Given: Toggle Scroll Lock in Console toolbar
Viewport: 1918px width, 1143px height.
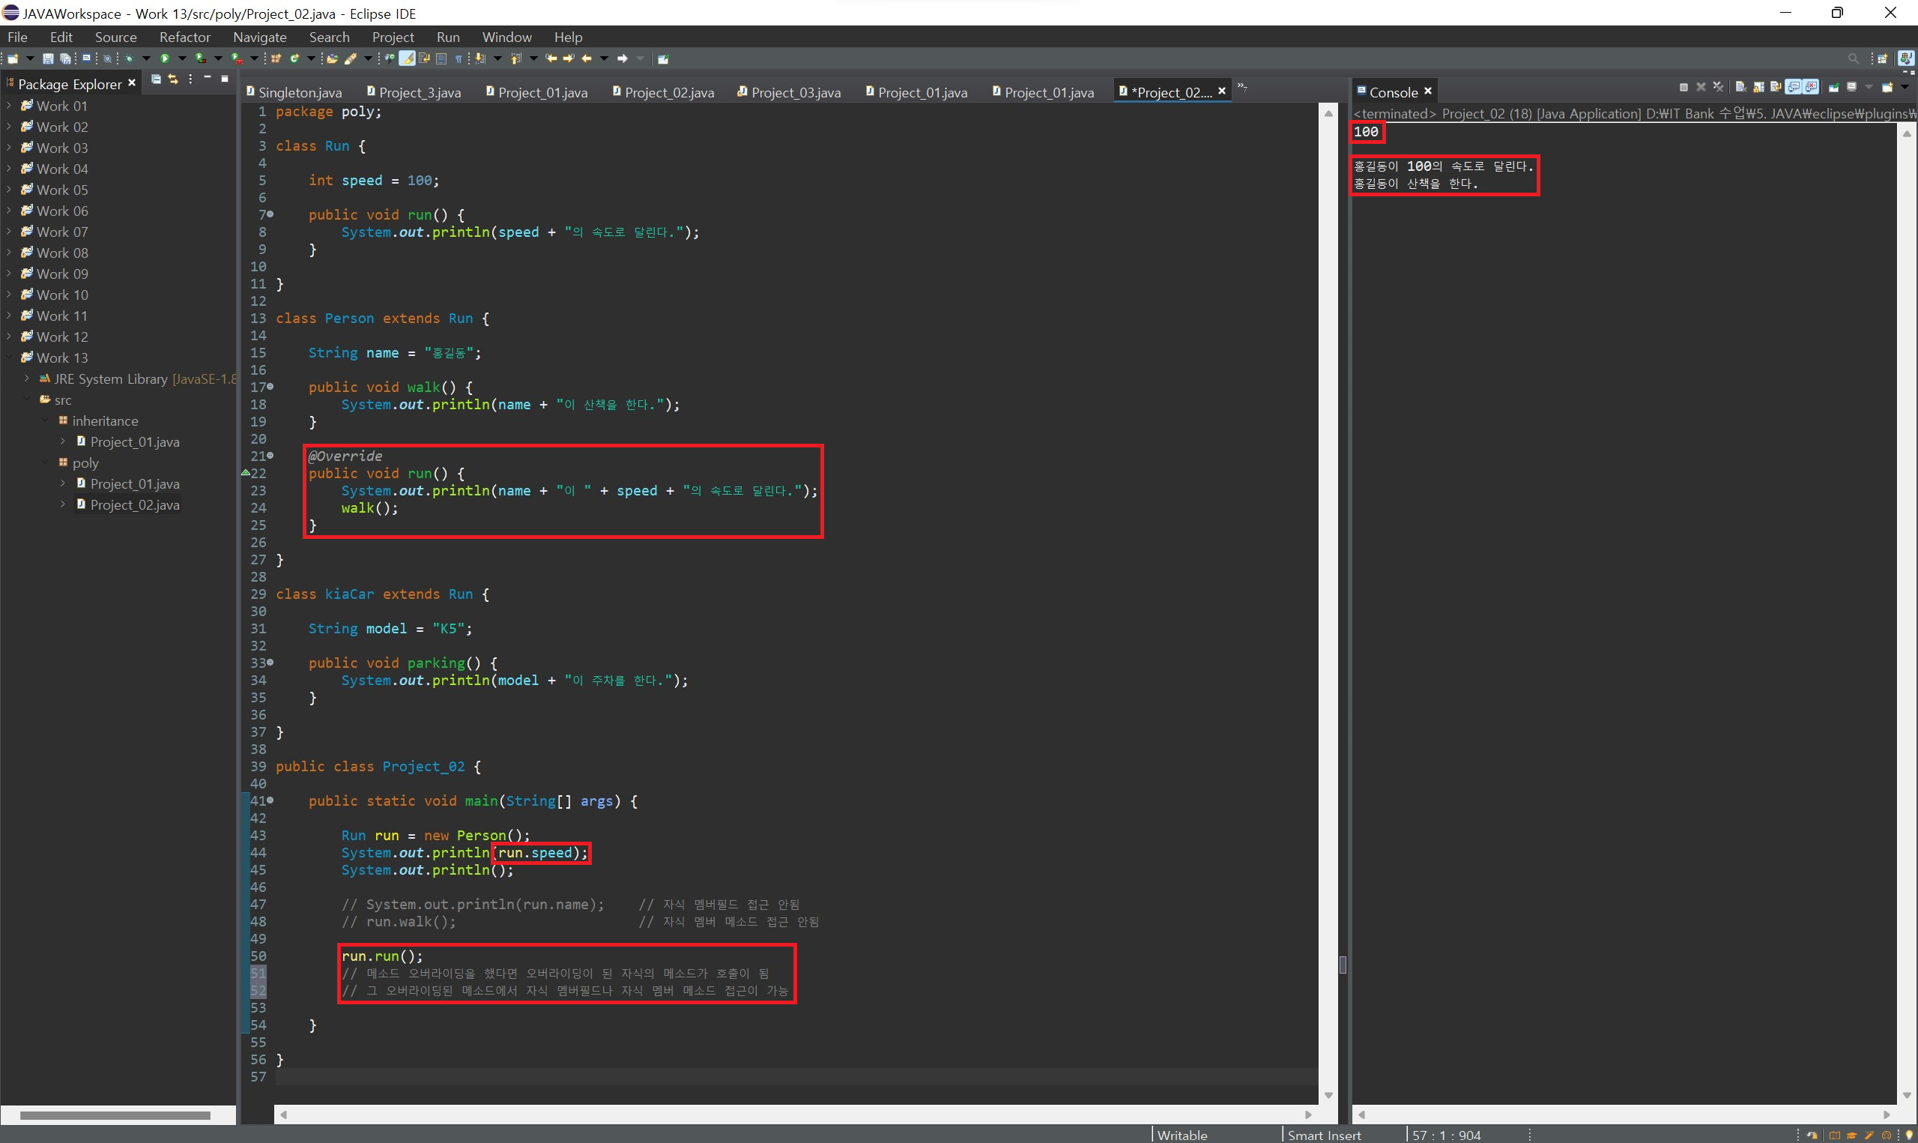Looking at the screenshot, I should [1759, 87].
